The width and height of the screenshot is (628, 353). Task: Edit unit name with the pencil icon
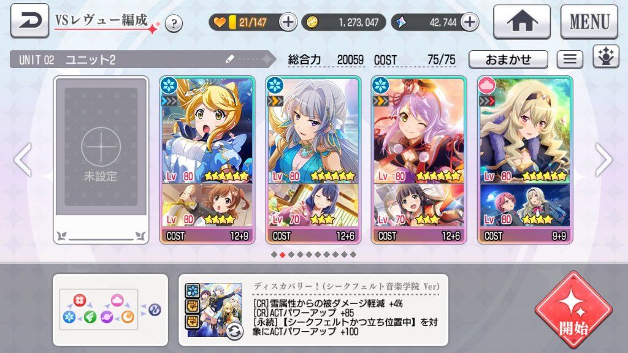coord(230,59)
